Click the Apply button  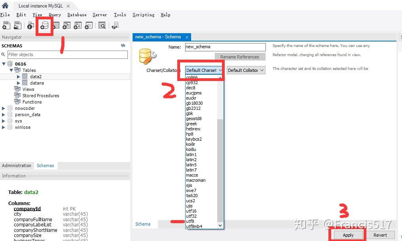[x=347, y=235]
